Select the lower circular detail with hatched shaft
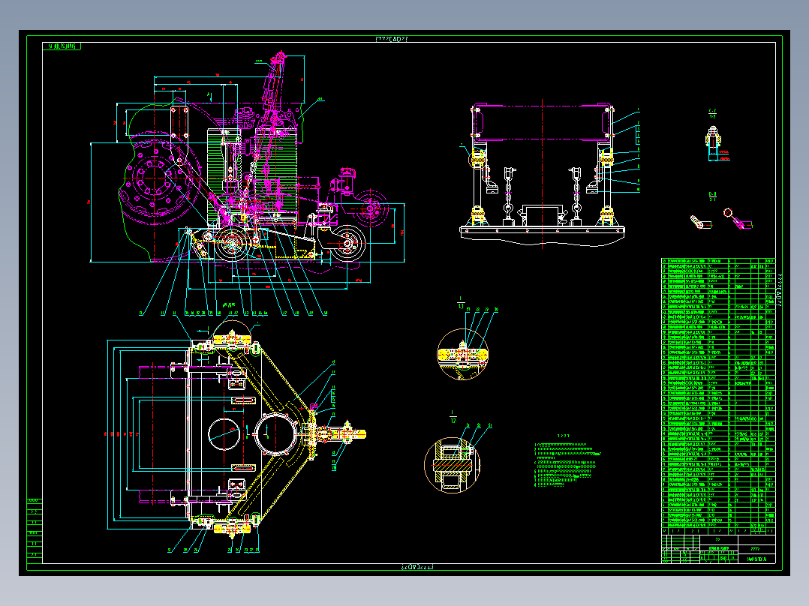Viewport: 809px width, 606px height. (x=452, y=465)
